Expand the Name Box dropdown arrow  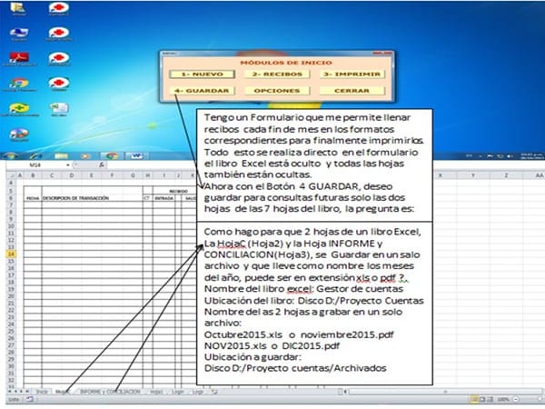(68, 165)
